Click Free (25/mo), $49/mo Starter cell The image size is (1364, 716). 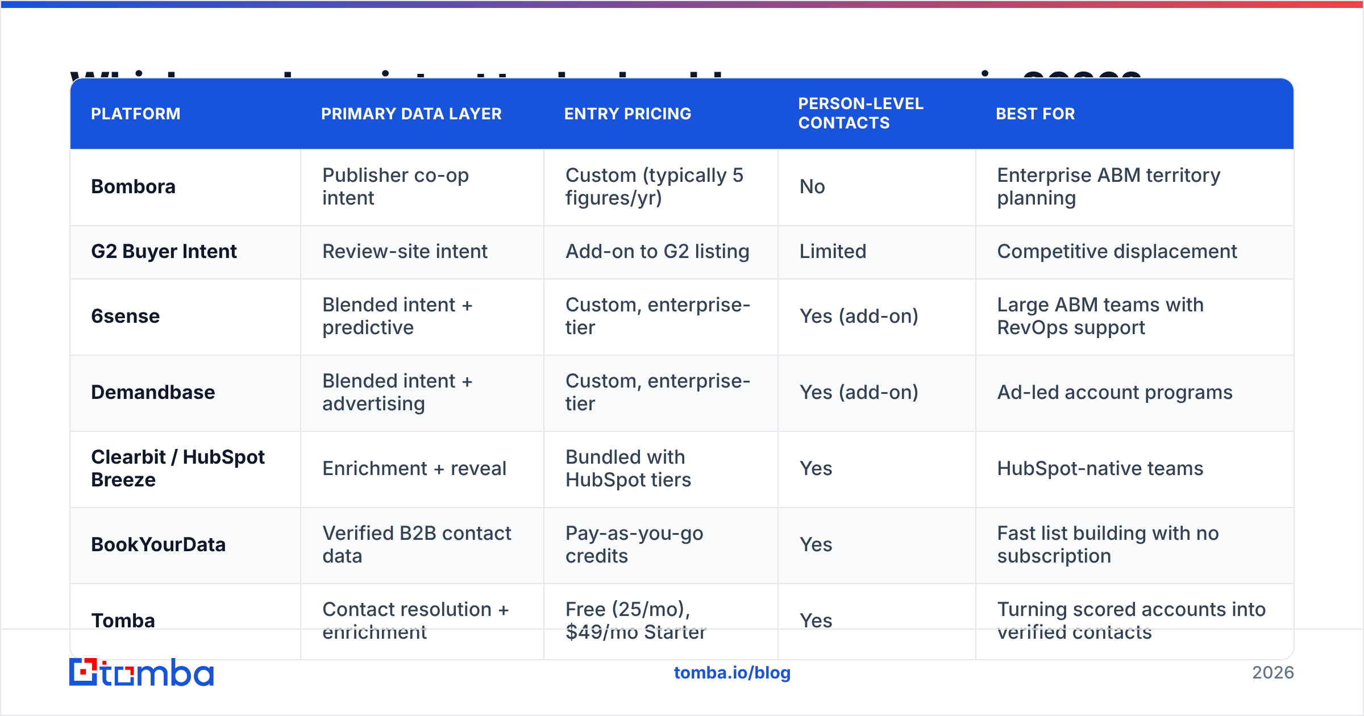click(661, 621)
